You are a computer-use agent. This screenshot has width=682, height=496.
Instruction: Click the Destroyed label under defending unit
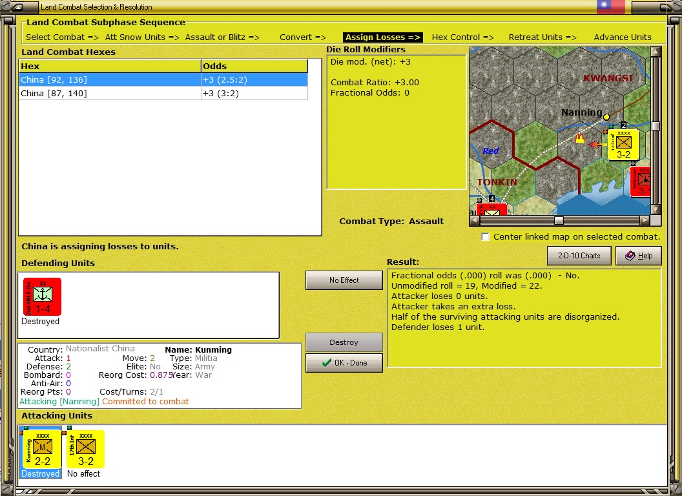41,321
